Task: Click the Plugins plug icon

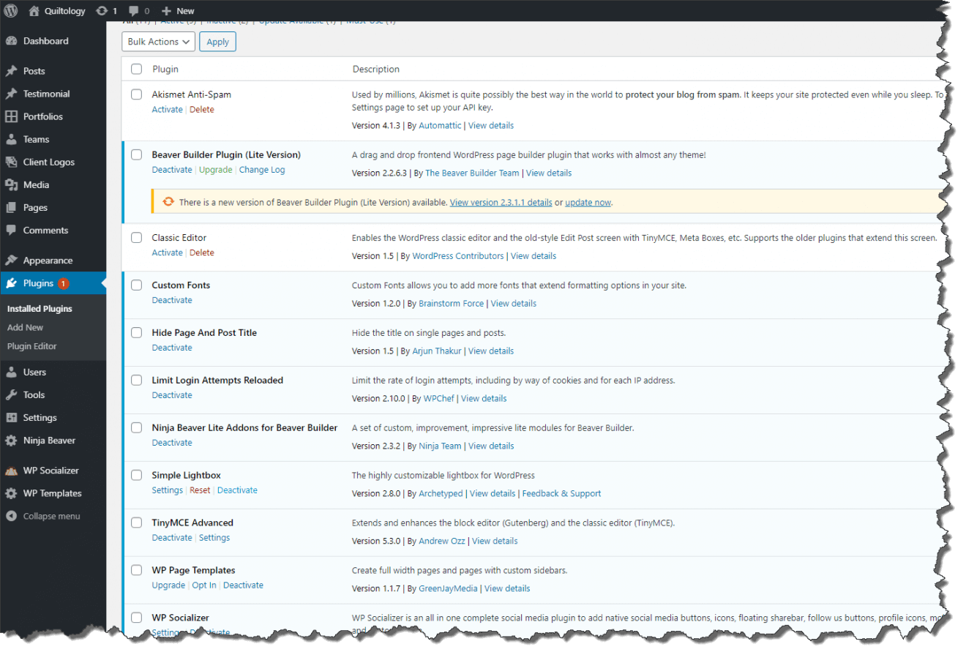Action: tap(11, 283)
